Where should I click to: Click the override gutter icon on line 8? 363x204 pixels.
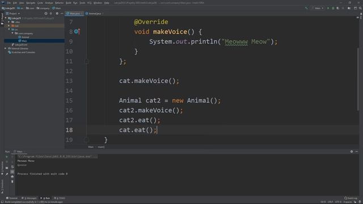77,32
